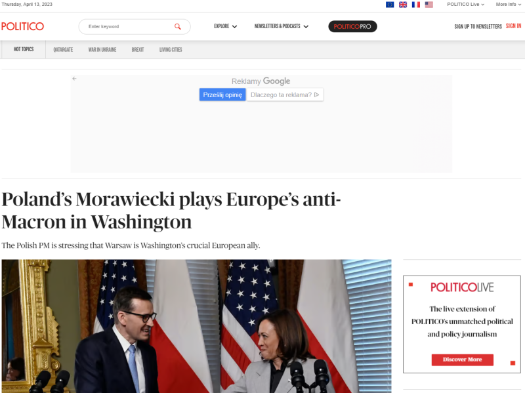Go to the Brexit topic
Screen dimensions: 525x393
(138, 50)
